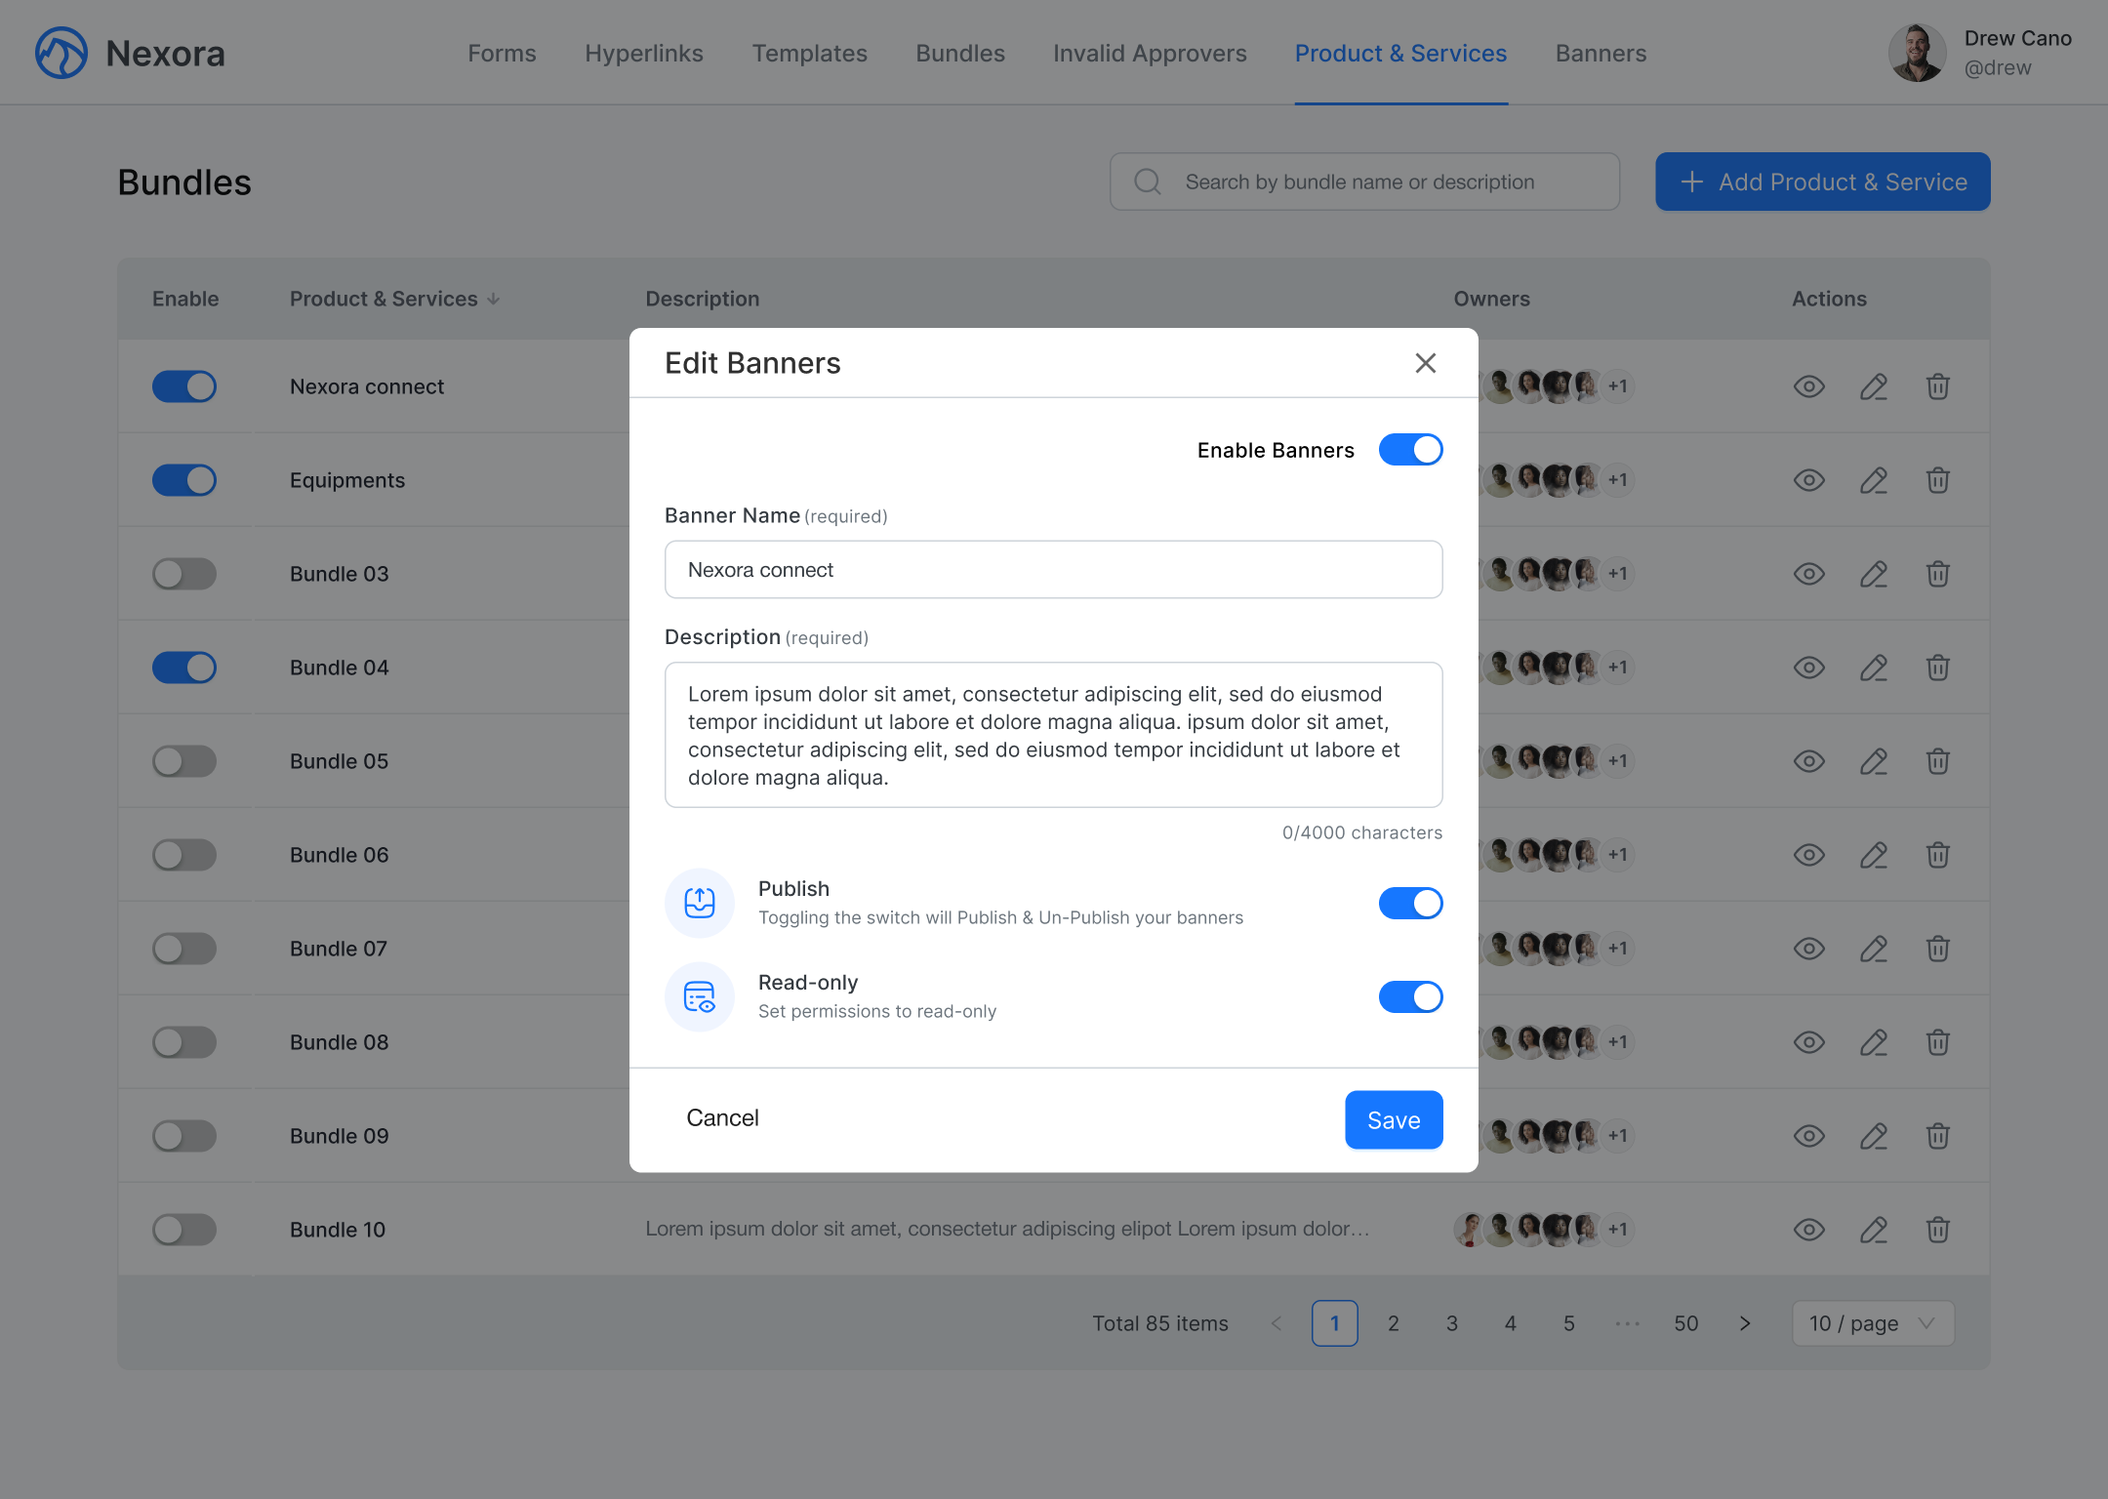Image resolution: width=2108 pixels, height=1499 pixels.
Task: Disable the Read-only switch
Action: [x=1410, y=996]
